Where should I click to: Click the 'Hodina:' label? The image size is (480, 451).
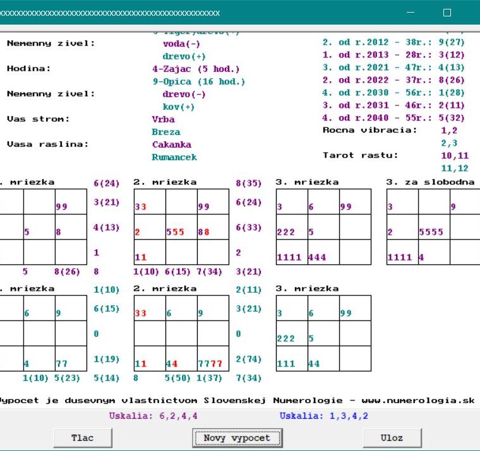(29, 68)
